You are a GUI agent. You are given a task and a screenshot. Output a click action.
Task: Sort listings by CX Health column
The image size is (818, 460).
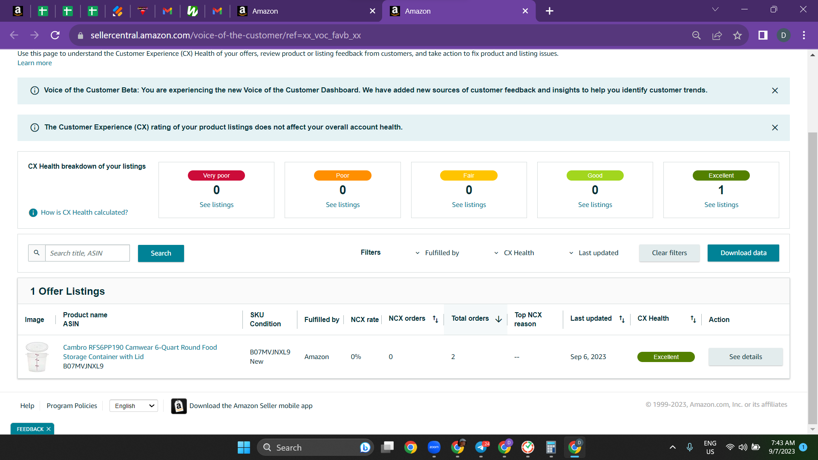point(693,319)
